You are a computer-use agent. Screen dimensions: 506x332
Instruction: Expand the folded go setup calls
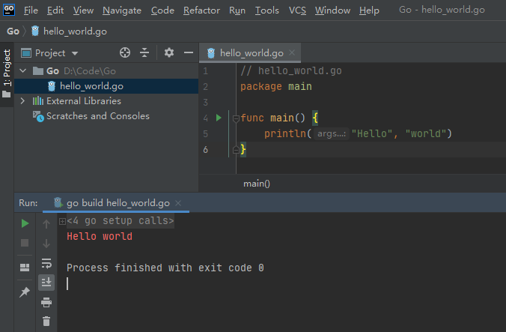point(62,221)
